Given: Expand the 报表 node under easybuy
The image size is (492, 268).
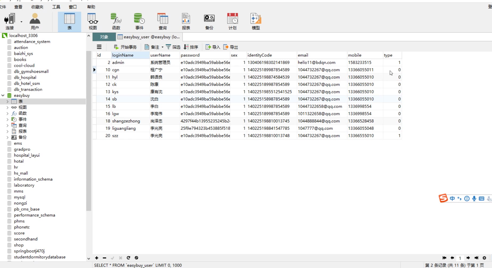Looking at the screenshot, I should click(x=7, y=131).
